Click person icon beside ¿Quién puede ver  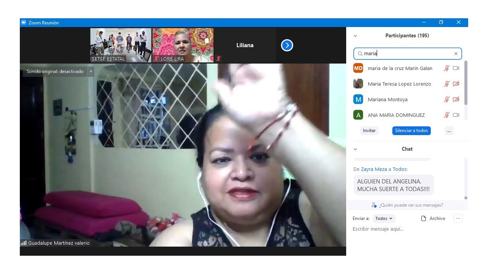[374, 205]
